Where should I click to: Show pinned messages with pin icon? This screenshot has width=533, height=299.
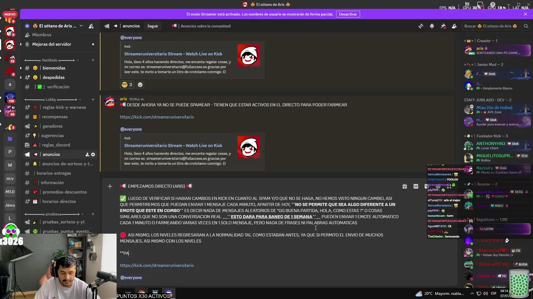pos(443,26)
